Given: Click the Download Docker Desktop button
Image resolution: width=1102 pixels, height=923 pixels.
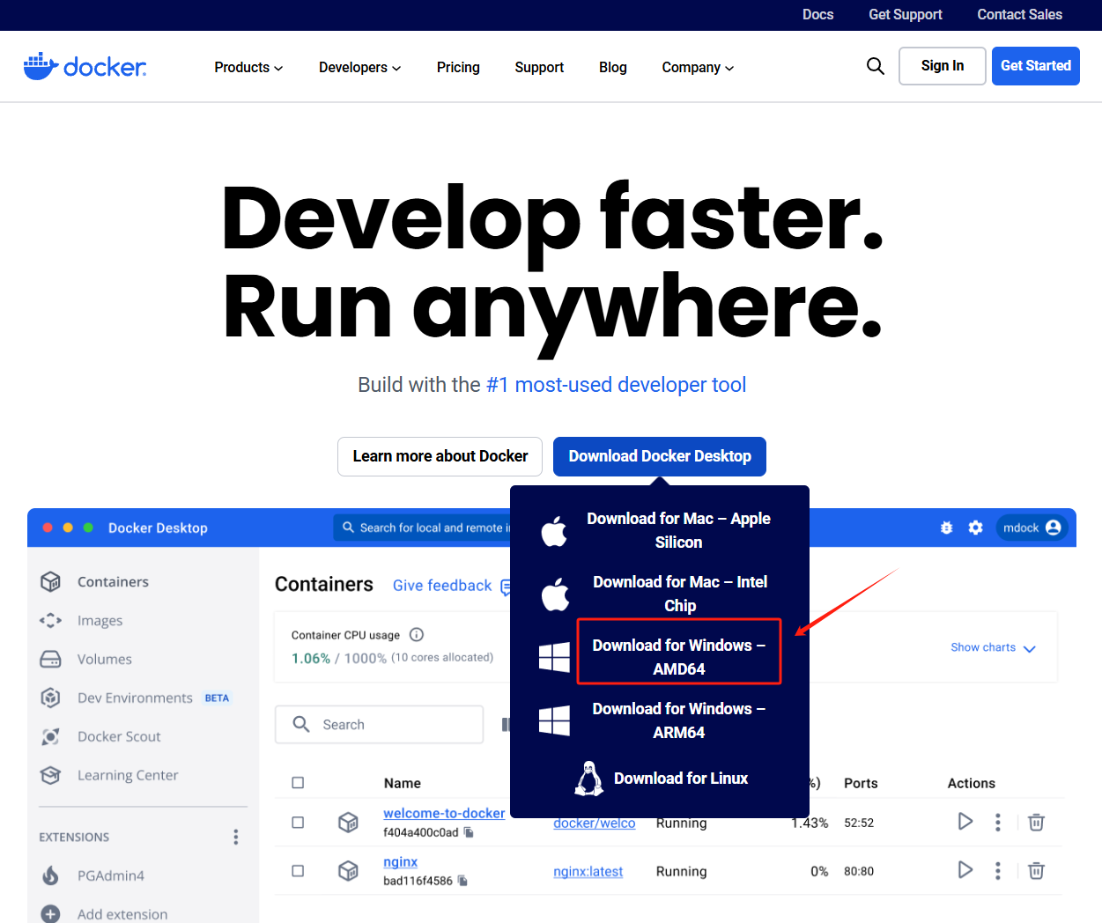Looking at the screenshot, I should pos(660,456).
